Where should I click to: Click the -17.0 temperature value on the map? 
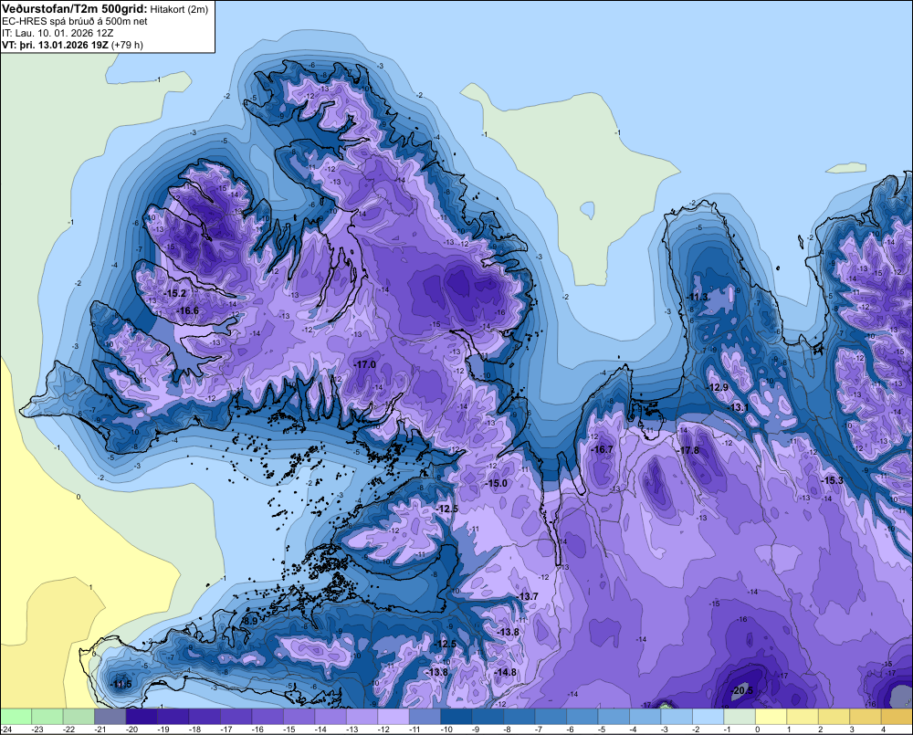pos(365,364)
